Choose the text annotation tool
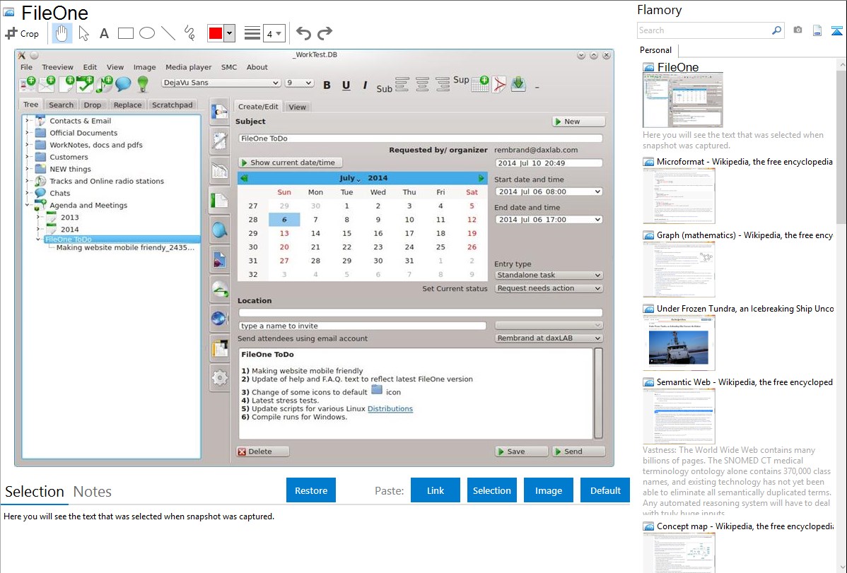Screen dimensions: 847x573 click(104, 33)
